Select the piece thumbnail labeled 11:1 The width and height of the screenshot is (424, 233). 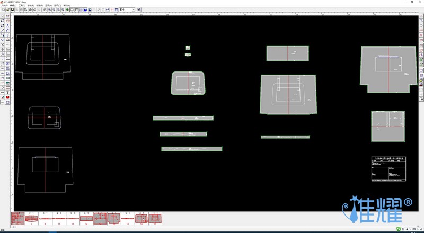(154, 218)
